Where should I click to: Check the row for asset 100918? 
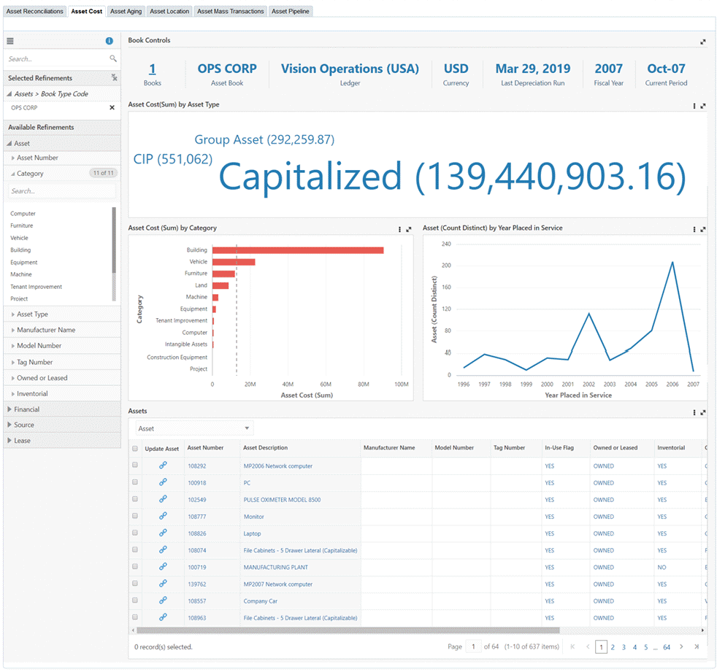coord(135,482)
